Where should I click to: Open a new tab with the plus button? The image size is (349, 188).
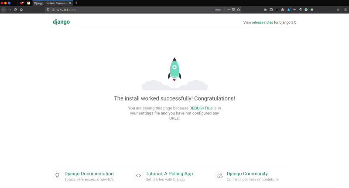(x=76, y=3)
